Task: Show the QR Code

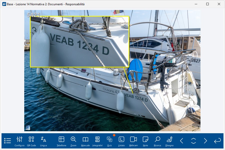Action: point(31,141)
